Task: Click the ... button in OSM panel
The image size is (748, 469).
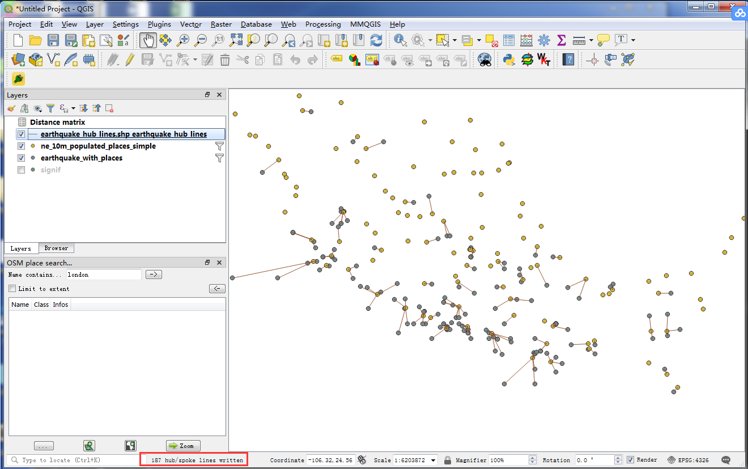Action: [44, 446]
